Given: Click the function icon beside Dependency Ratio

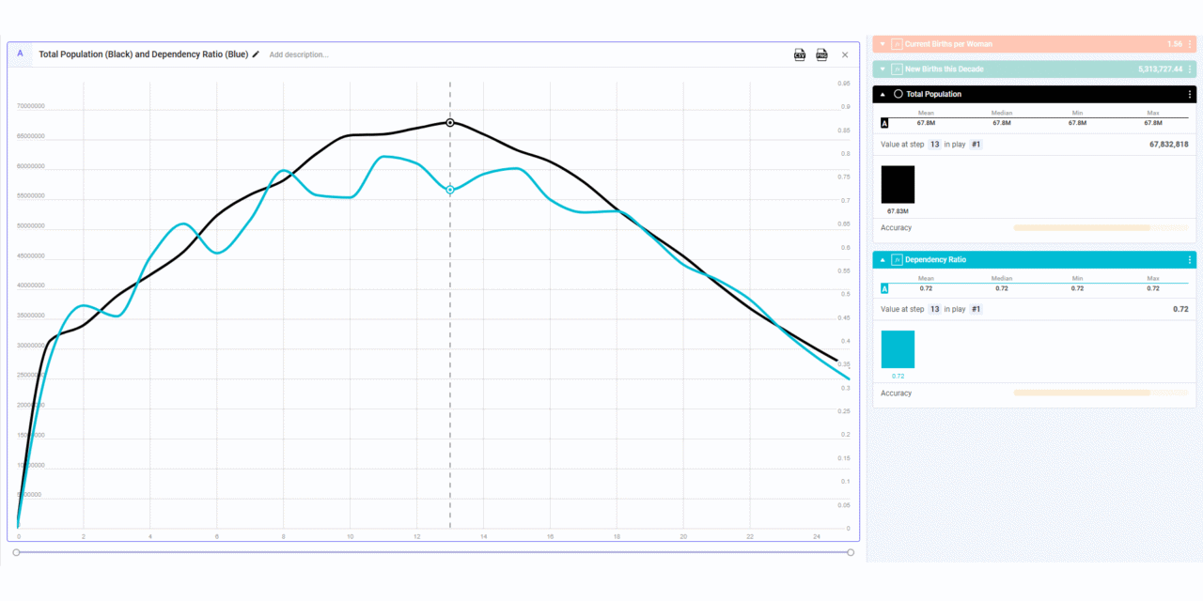Looking at the screenshot, I should click(x=897, y=260).
